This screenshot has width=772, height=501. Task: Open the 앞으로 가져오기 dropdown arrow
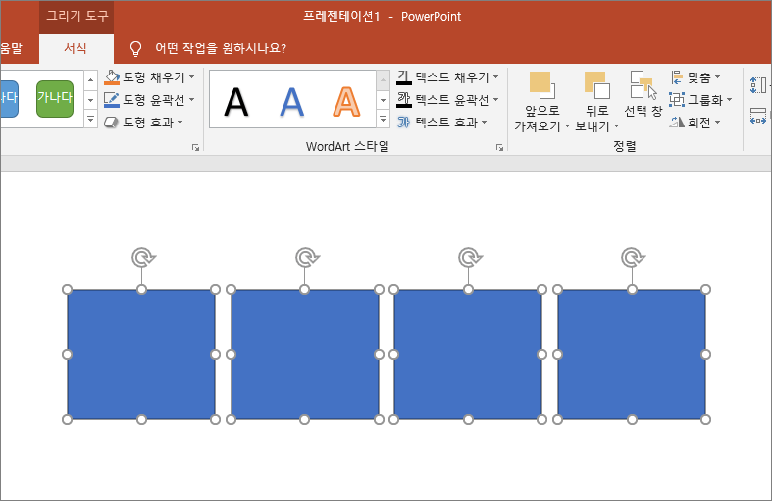coord(567,127)
